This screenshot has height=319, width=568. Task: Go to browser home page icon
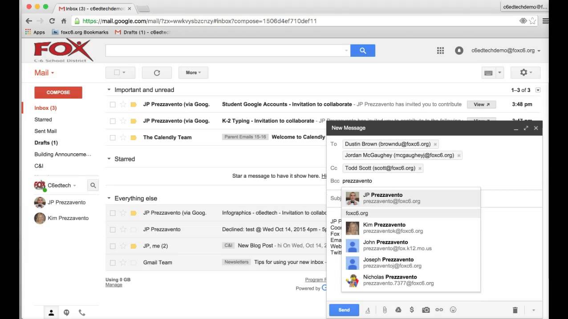[x=64, y=21]
